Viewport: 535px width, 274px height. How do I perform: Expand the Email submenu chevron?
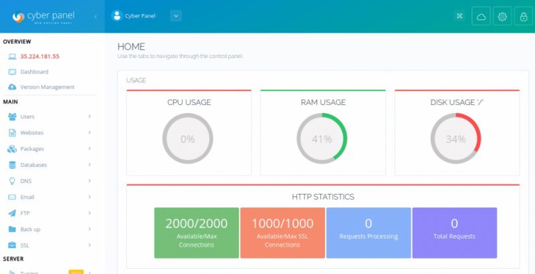point(90,197)
